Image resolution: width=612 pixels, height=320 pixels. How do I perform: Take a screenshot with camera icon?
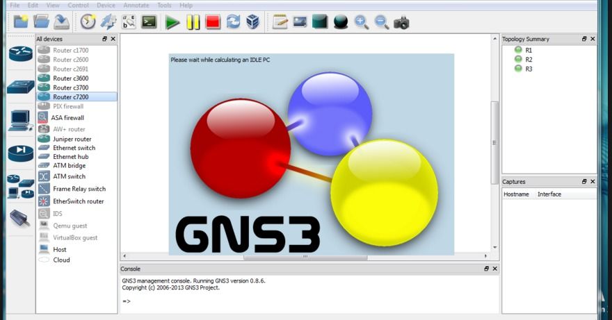coord(401,23)
